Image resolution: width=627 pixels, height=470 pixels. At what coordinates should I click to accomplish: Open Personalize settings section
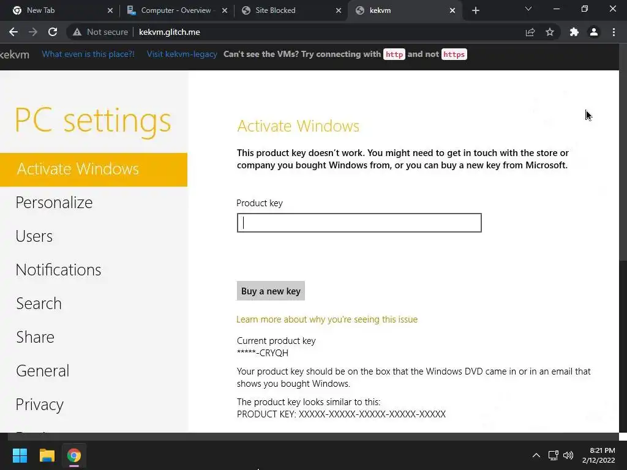(x=54, y=203)
